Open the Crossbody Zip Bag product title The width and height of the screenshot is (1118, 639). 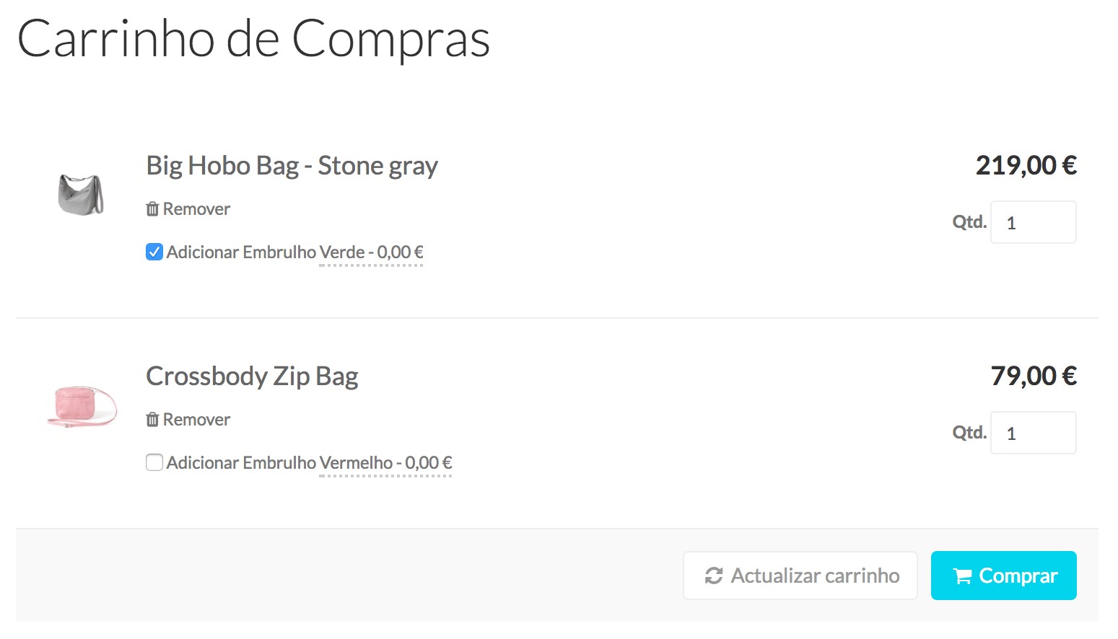[x=252, y=376]
